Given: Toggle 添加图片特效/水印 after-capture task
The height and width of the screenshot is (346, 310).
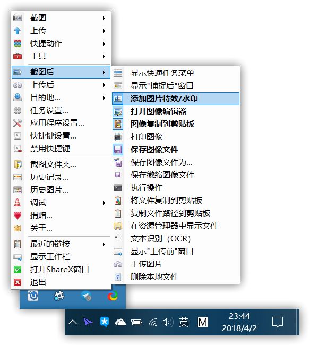Looking at the screenshot, I should (176, 99).
